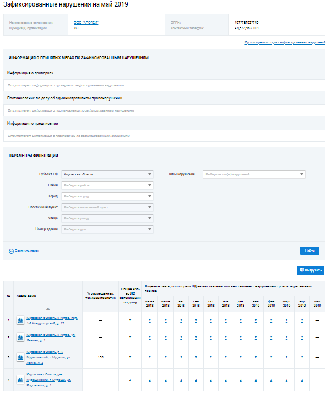Expand the Населенный пункт dropdown
This screenshot has height=394, width=332.
pyautogui.click(x=107, y=207)
